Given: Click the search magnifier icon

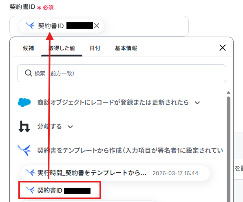Looking at the screenshot, I should (29, 73).
